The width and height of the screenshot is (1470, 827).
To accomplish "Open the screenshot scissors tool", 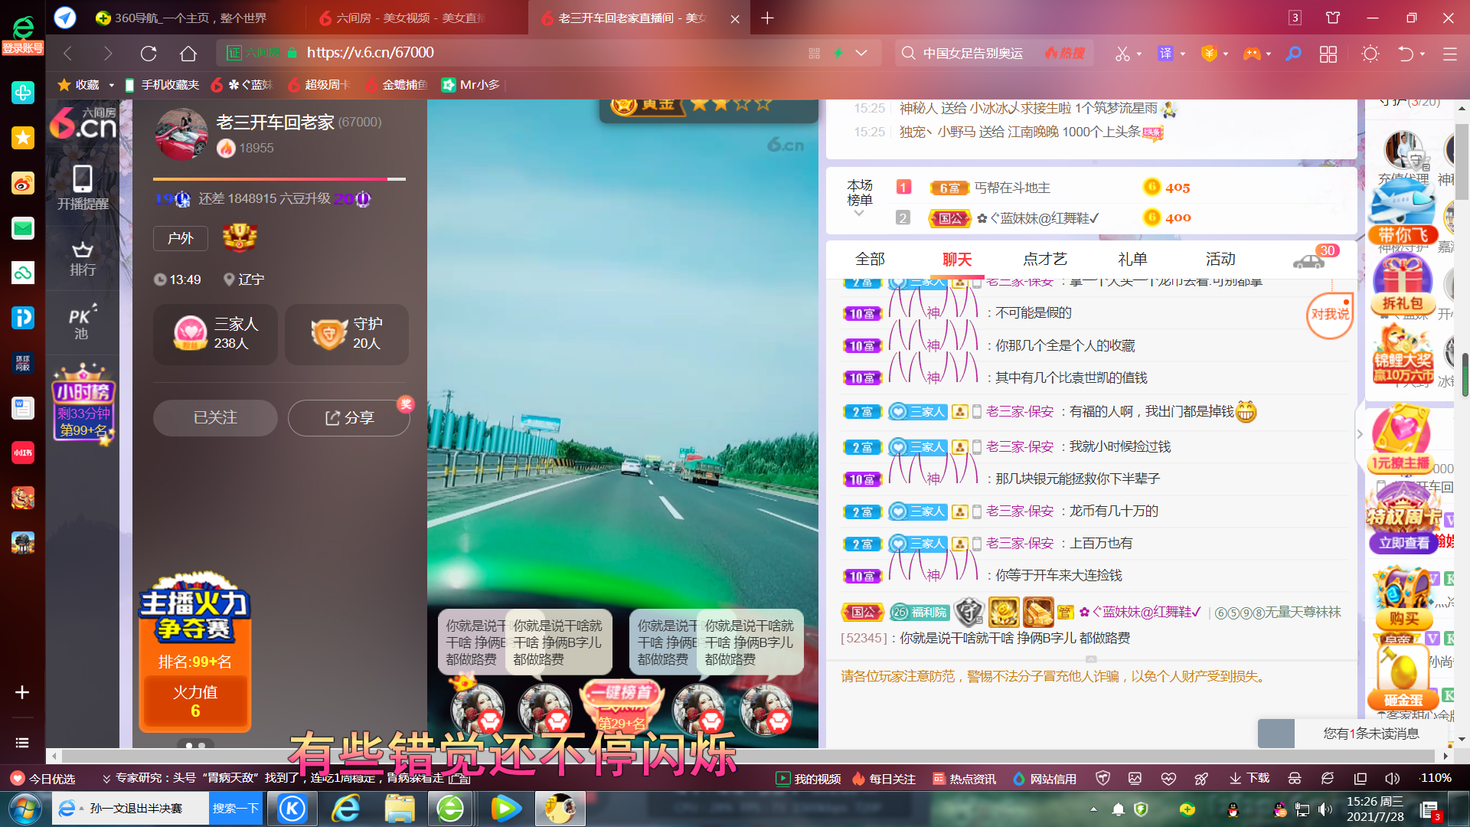I will click(x=1122, y=54).
